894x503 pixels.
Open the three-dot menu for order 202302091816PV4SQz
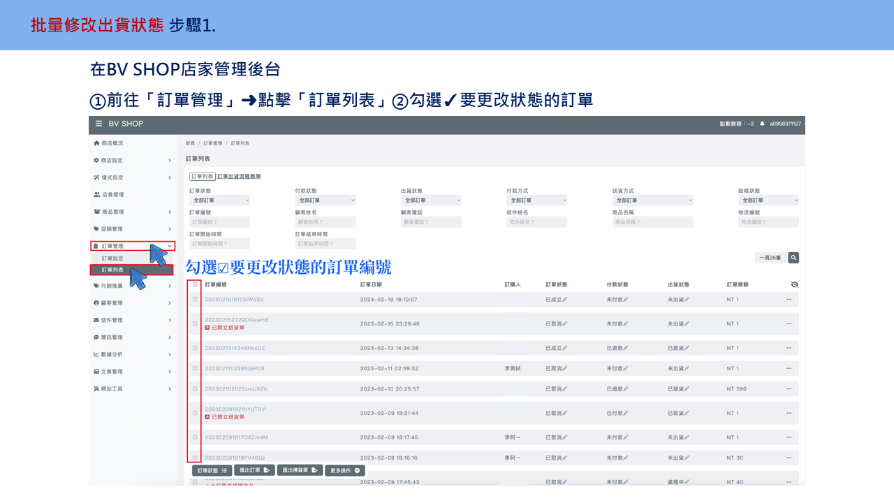pos(789,458)
